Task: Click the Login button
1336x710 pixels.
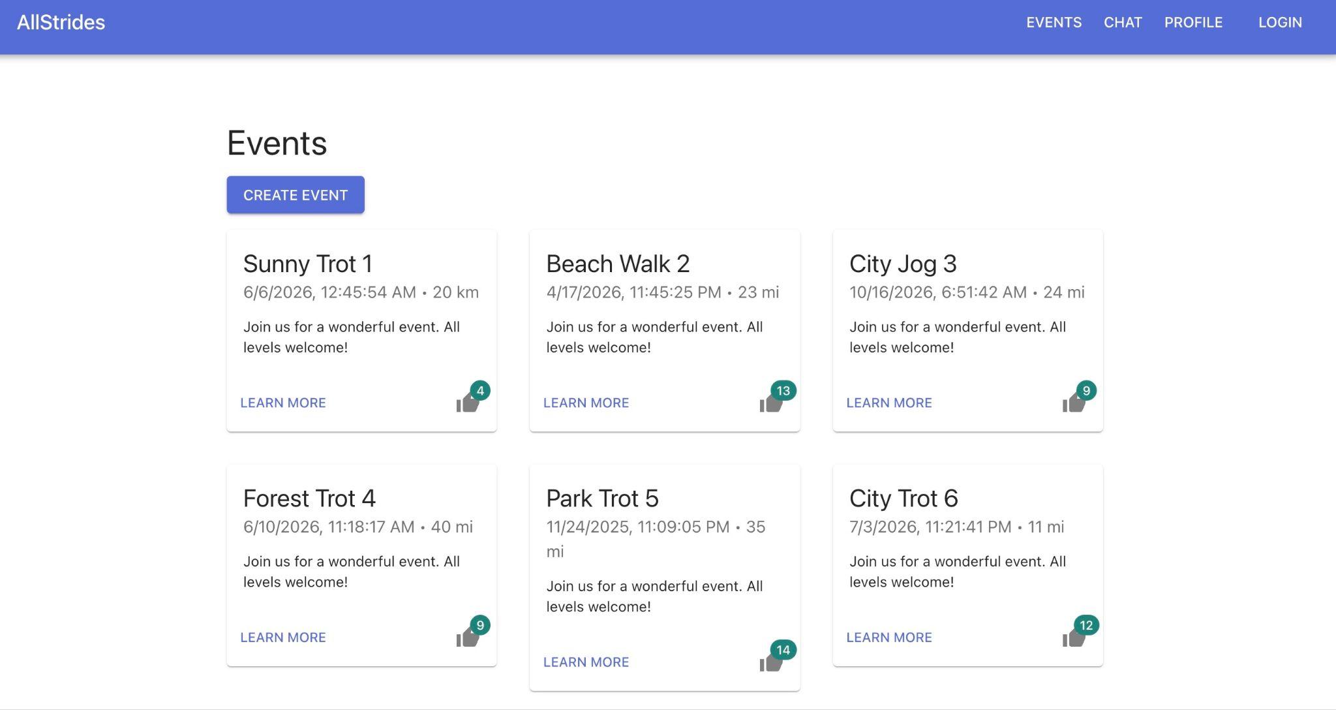Action: coord(1280,22)
